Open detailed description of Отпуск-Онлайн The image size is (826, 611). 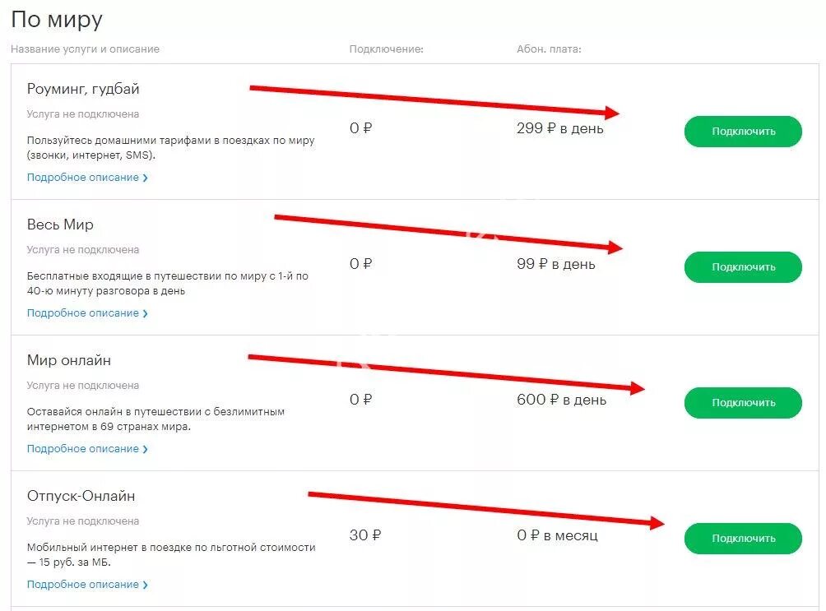(x=83, y=585)
